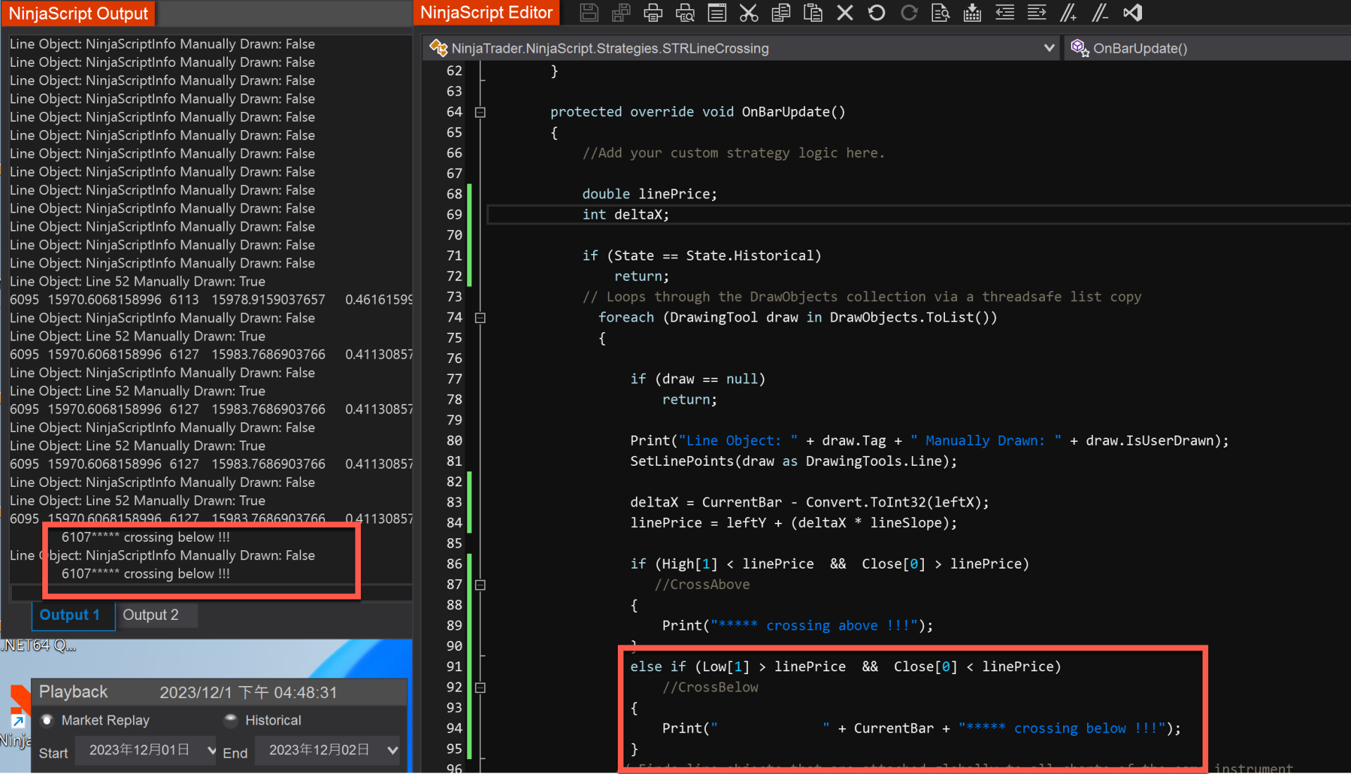Switch to the Output 1 tab

click(69, 615)
